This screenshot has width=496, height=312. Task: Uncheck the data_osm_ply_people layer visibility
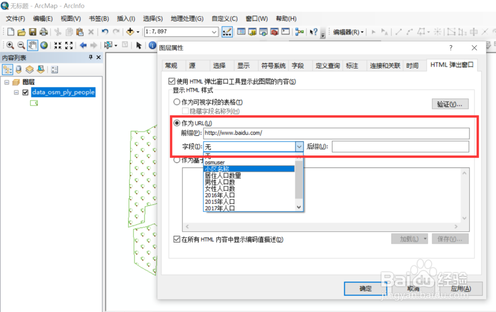click(25, 92)
